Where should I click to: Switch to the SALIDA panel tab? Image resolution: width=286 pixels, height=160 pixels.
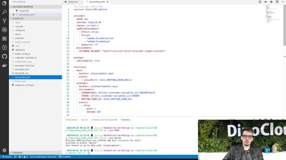tap(84, 120)
